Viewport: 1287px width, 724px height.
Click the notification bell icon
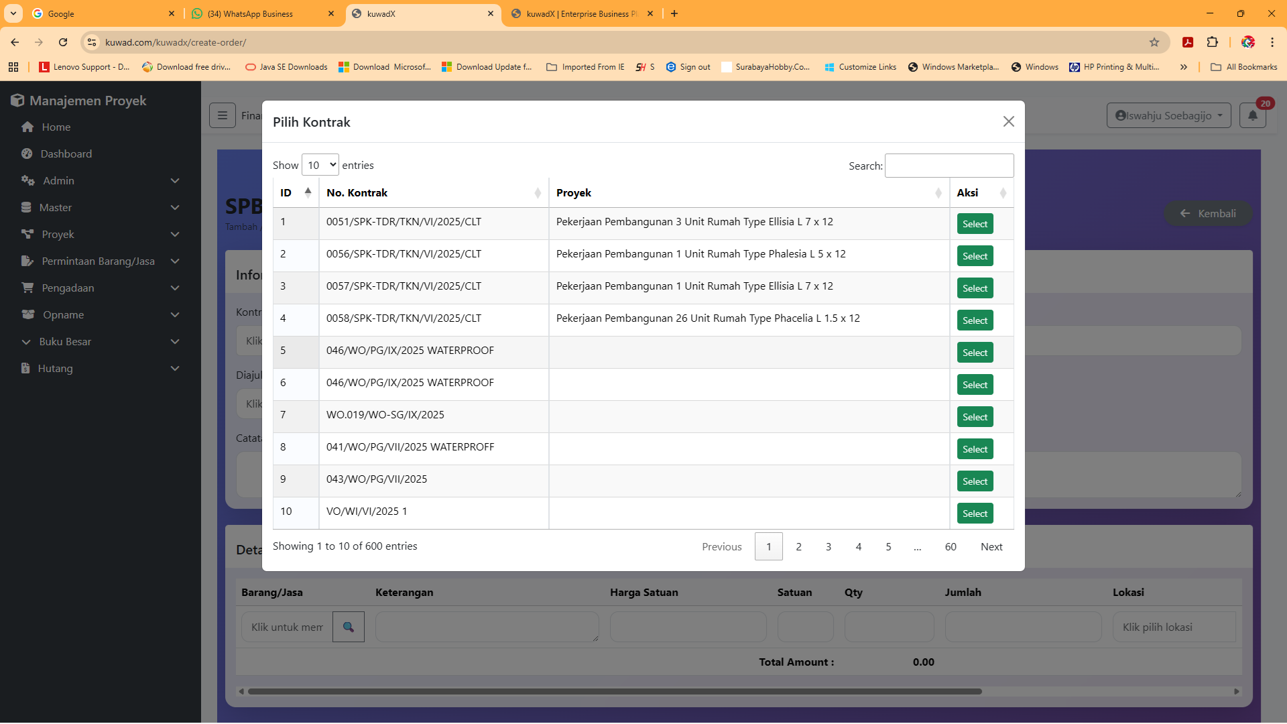[x=1252, y=115]
